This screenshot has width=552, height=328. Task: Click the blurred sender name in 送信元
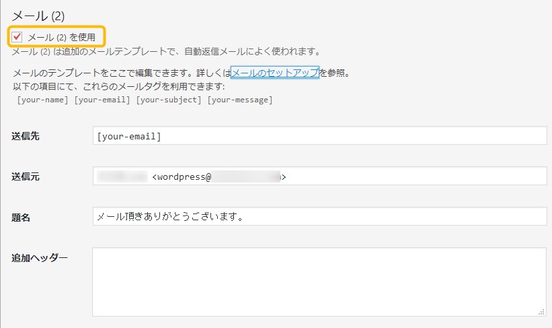coord(122,177)
